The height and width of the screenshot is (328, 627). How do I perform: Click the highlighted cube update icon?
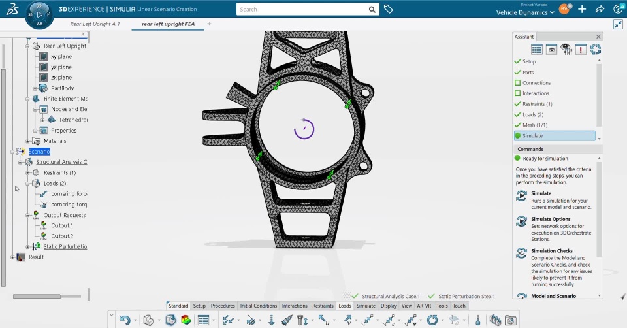point(170,320)
